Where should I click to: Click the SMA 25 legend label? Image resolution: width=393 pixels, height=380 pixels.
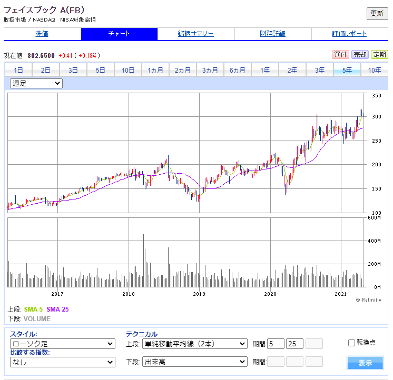click(x=57, y=309)
